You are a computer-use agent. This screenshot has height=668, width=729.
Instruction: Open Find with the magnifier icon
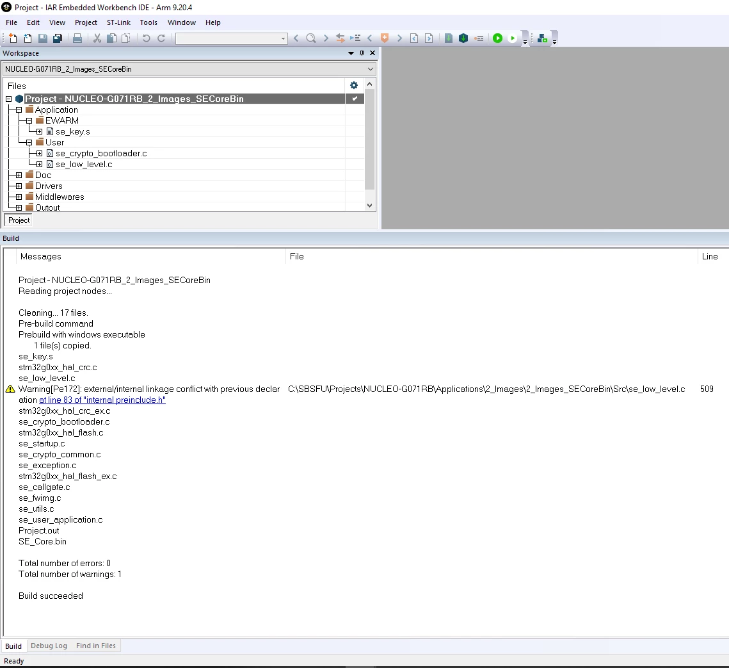pyautogui.click(x=311, y=38)
